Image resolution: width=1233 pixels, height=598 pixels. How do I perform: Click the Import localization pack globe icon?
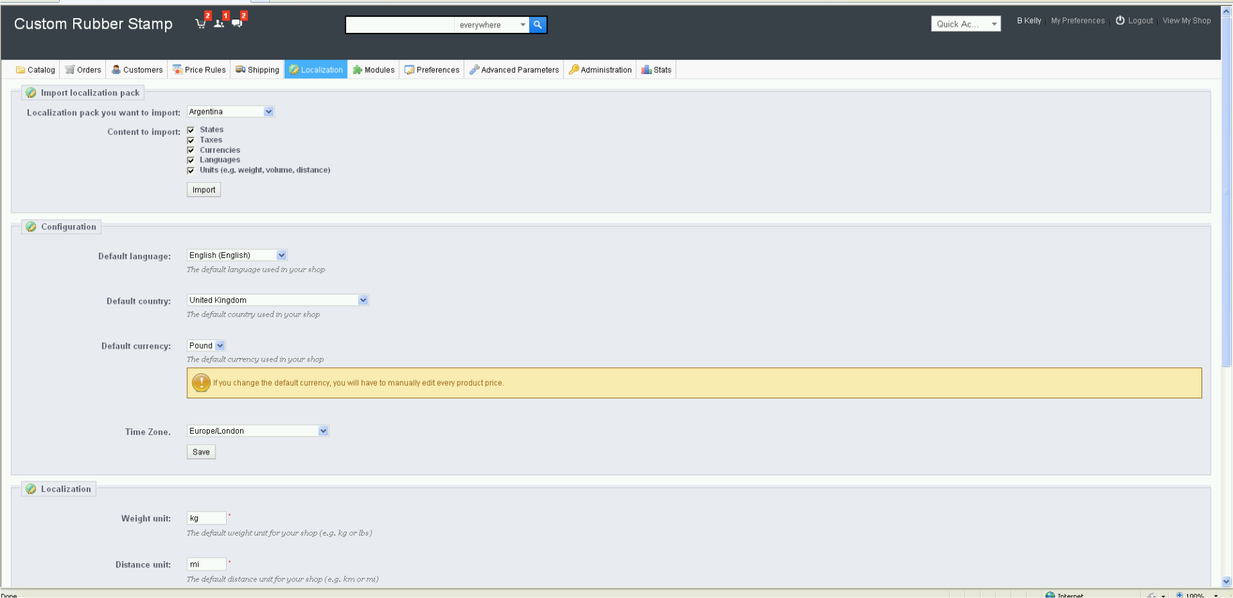[x=31, y=93]
